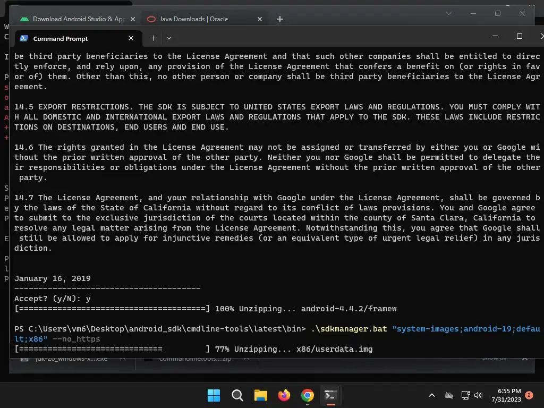Image resolution: width=544 pixels, height=408 pixels.
Task: Click the 100% unzipping progress bar
Action: (x=112, y=309)
